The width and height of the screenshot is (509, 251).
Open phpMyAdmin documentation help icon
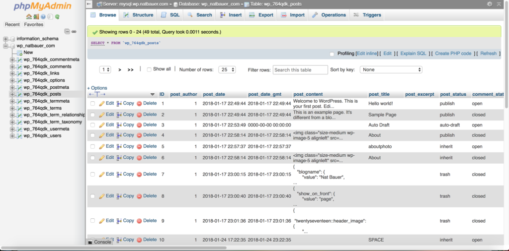point(43,16)
